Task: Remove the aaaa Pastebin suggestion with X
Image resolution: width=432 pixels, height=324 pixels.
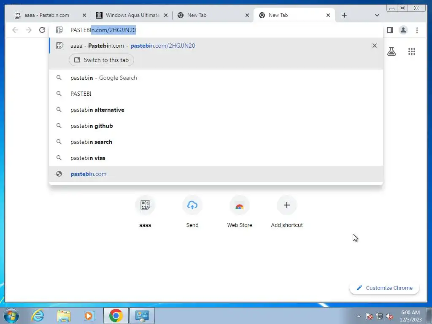Action: point(375,46)
